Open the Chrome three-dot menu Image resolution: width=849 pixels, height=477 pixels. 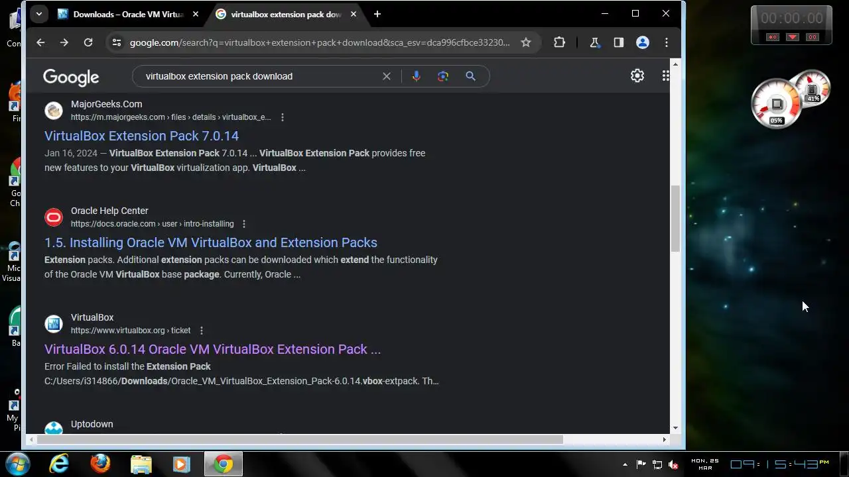click(666, 42)
